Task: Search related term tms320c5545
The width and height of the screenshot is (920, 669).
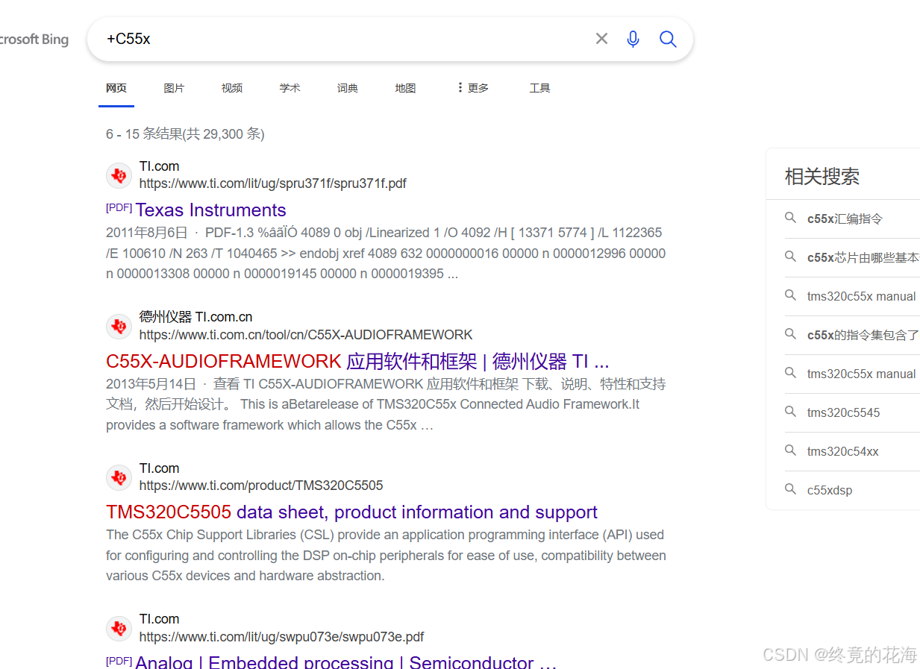Action: [843, 412]
